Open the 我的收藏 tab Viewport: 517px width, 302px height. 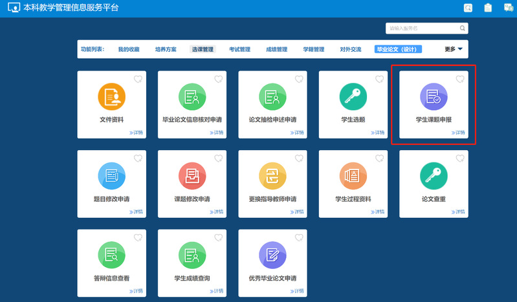coord(128,49)
